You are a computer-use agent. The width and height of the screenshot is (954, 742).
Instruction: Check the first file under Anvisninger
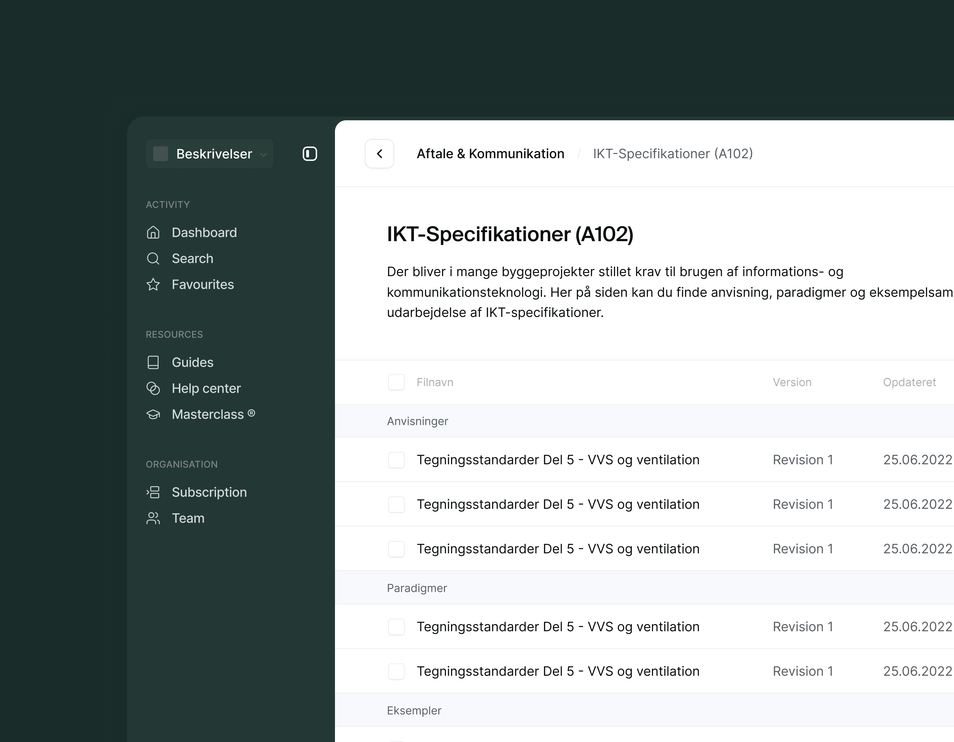click(396, 460)
